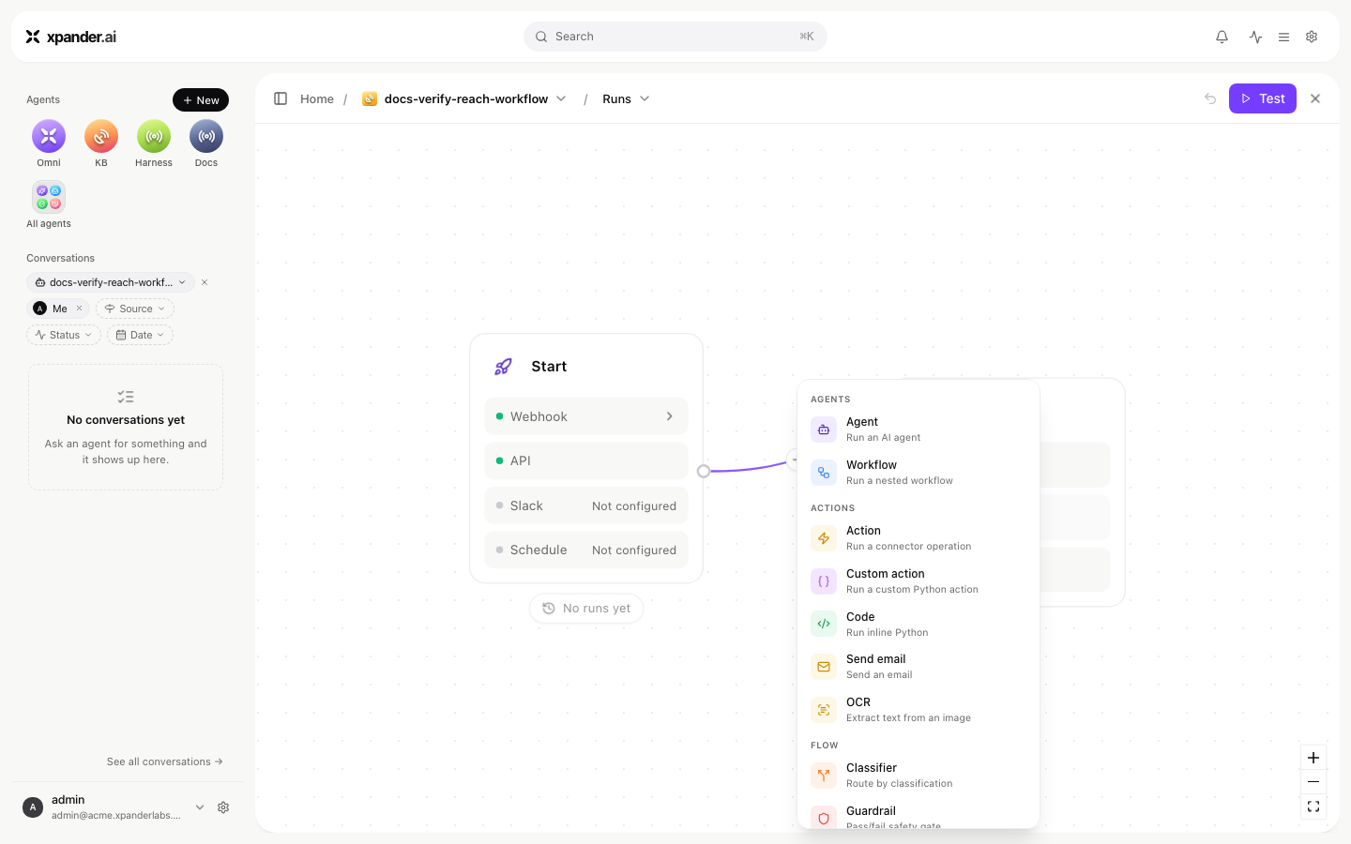This screenshot has width=1351, height=844.
Task: Click the xpander.ai logo
Action: coord(71,37)
